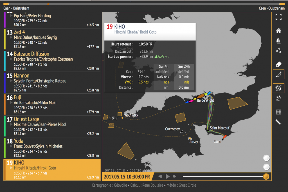288x192 pixels.
Task: Expand the Hiroshi Kitada/Hiroki Goto list entry
Action: pyautogui.click(x=11, y=168)
